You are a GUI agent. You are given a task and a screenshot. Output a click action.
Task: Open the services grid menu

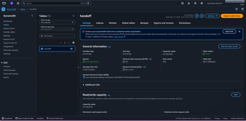(18, 3)
